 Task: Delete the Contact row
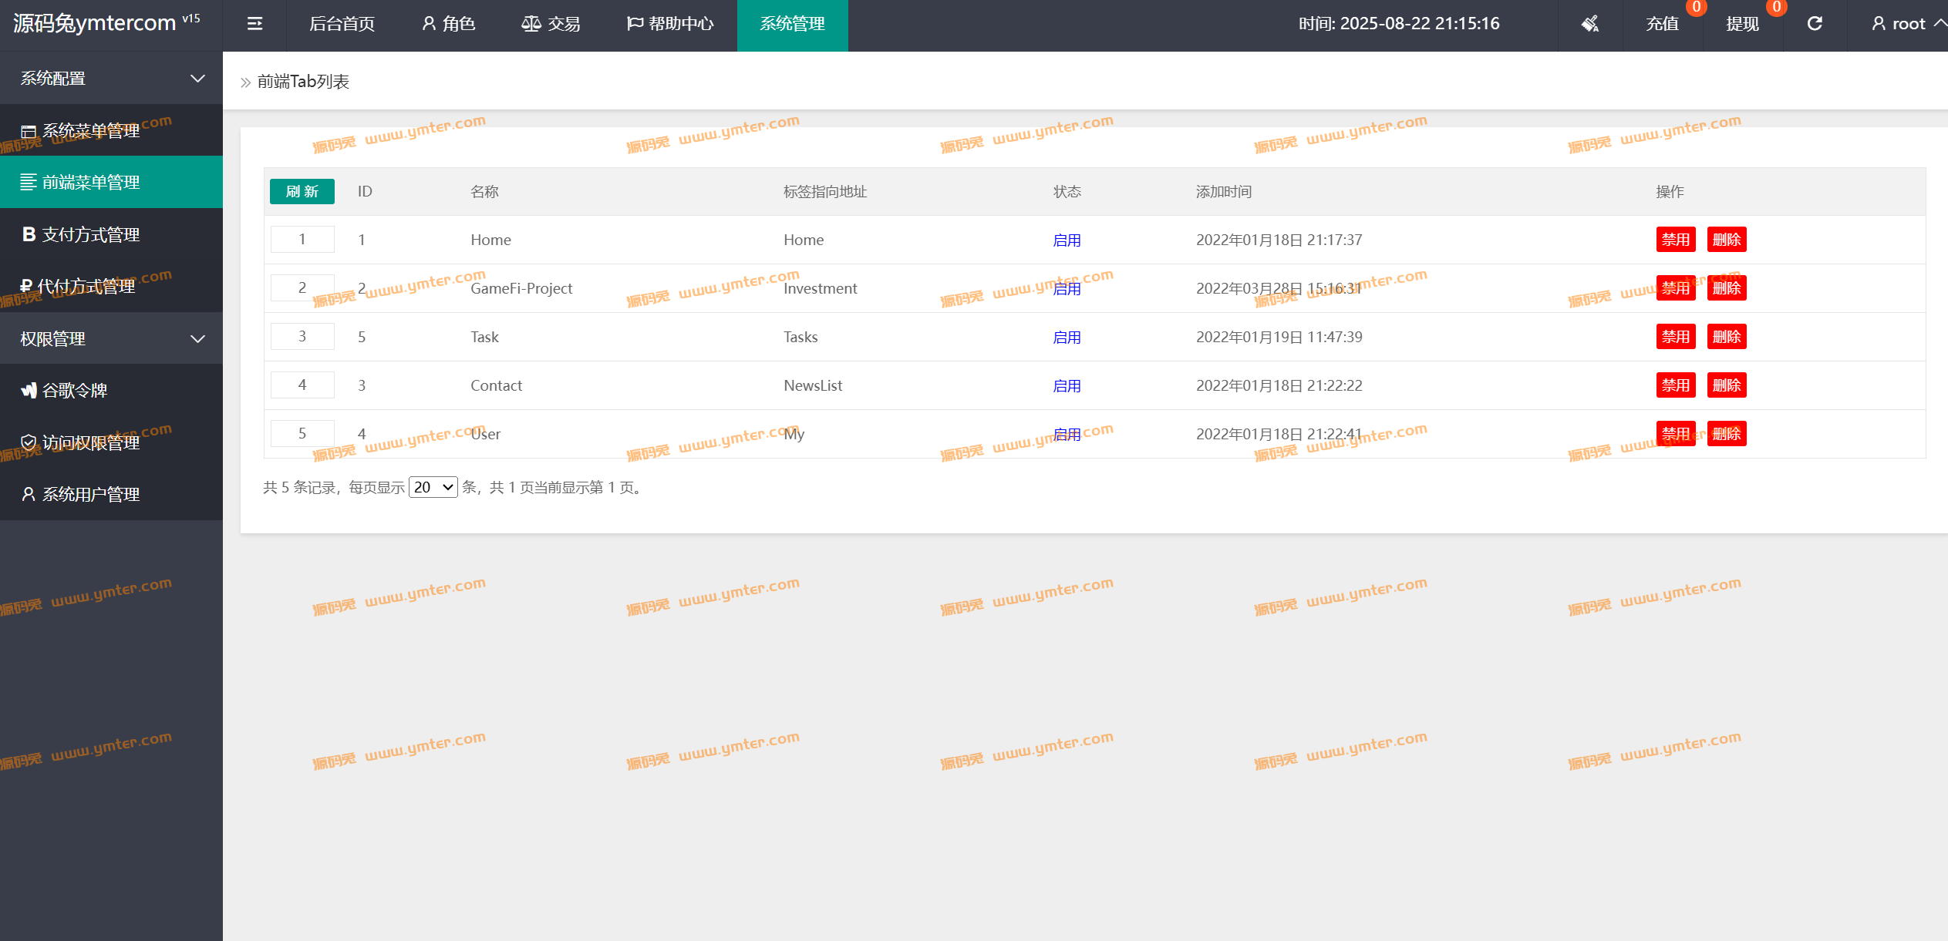pyautogui.click(x=1727, y=385)
